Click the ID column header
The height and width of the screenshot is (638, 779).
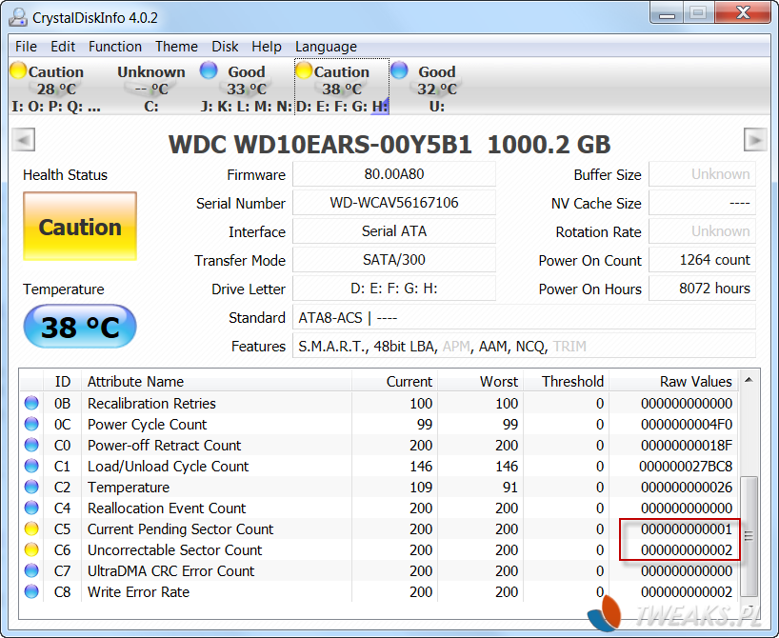(x=63, y=382)
